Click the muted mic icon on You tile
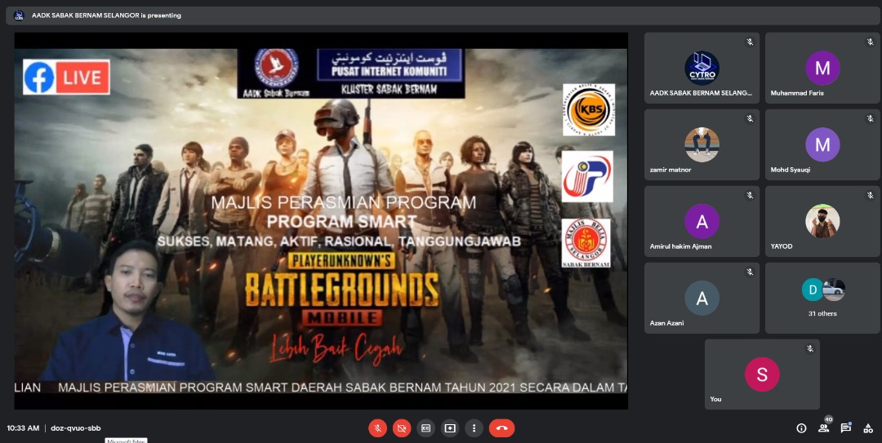882x443 pixels. pos(810,348)
